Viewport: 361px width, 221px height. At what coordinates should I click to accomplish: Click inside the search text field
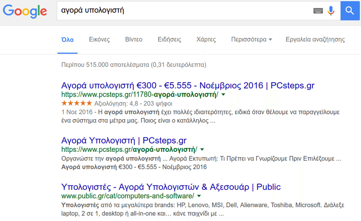point(183,11)
